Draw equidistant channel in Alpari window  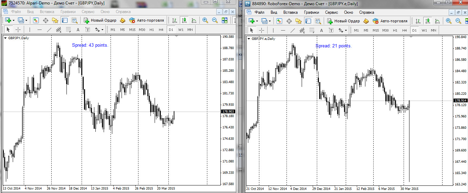tap(59, 30)
